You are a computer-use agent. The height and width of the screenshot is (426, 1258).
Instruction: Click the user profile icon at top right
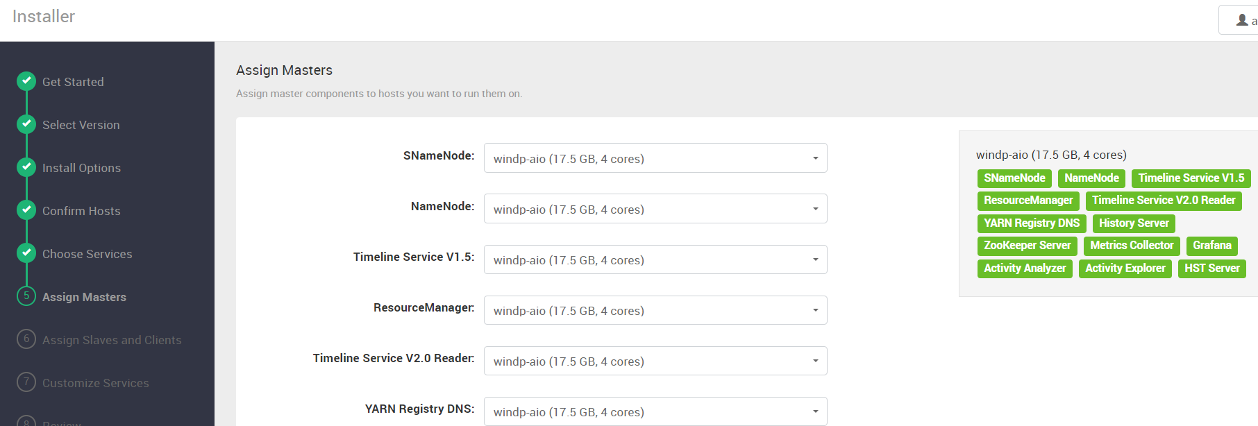(x=1242, y=20)
